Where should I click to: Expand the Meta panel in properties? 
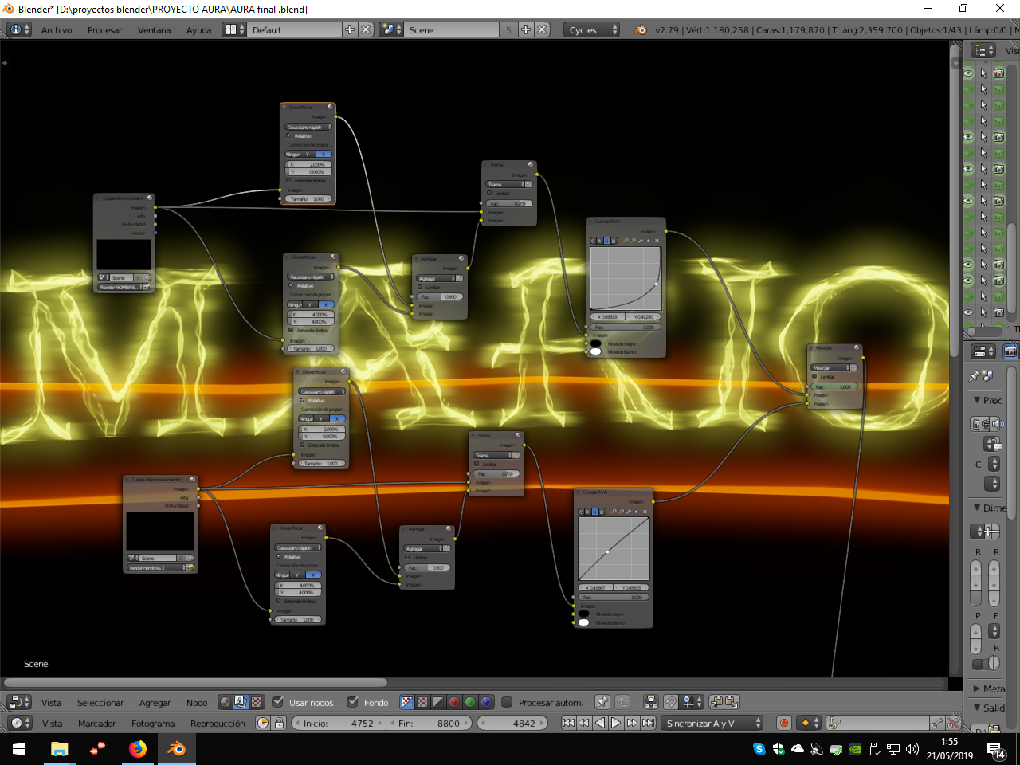(x=988, y=688)
